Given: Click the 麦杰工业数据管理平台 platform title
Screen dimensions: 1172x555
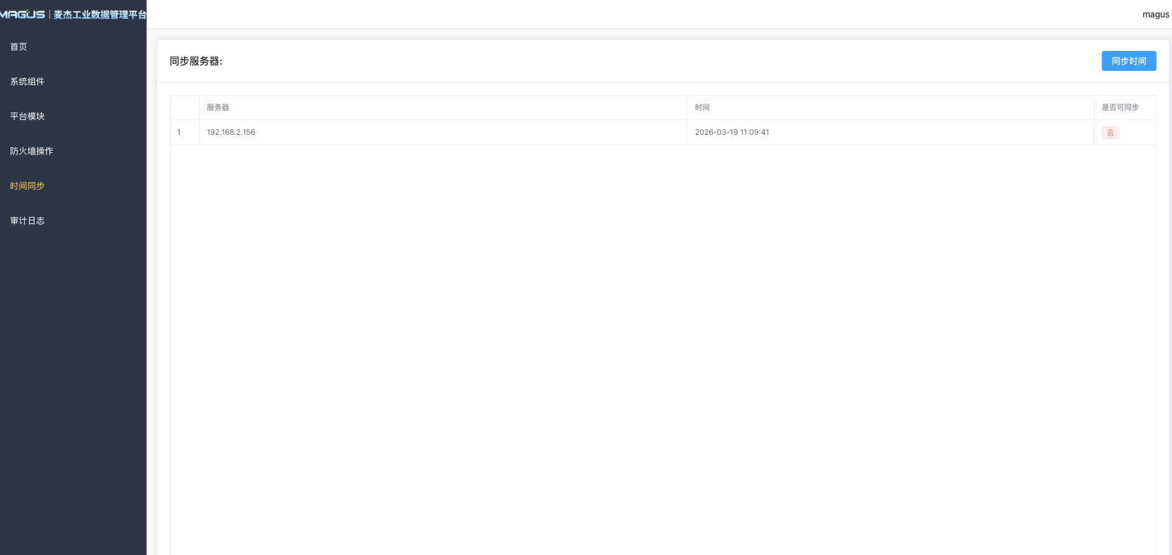Looking at the screenshot, I should pos(99,14).
